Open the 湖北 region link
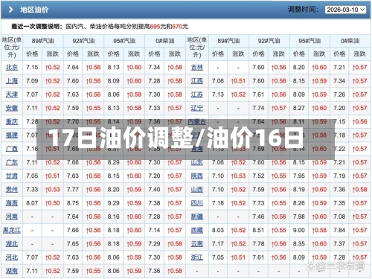Screen dimensions: 372x279 [x=12, y=244]
